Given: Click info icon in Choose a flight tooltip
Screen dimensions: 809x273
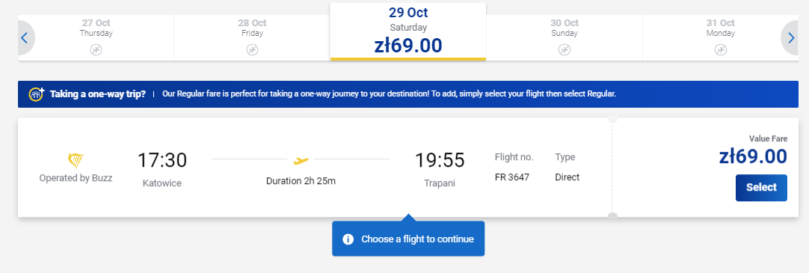Looking at the screenshot, I should (348, 239).
